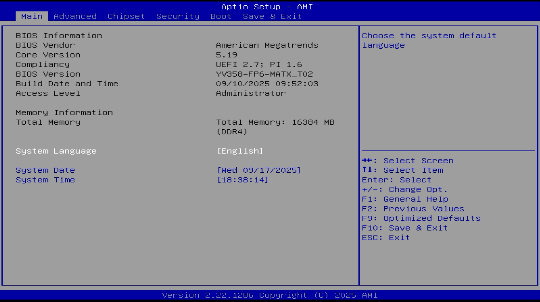Click the F10: Save & Exit hint
The height and width of the screenshot is (302, 540).
[405, 228]
